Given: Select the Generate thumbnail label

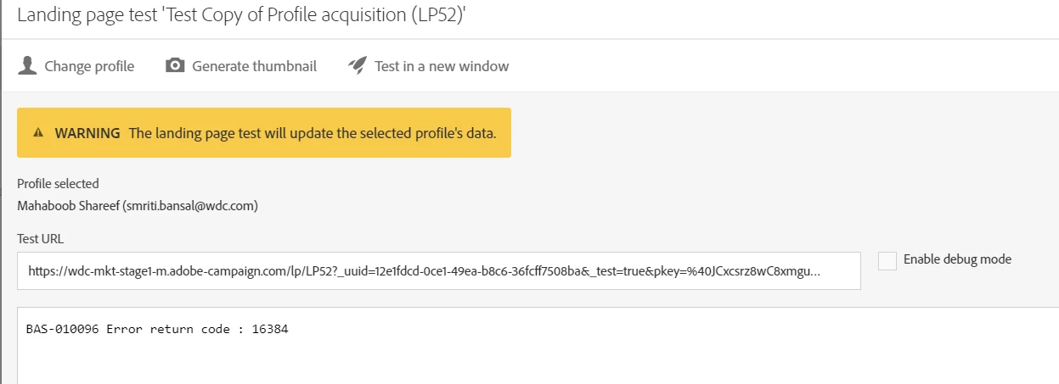Looking at the screenshot, I should 254,66.
